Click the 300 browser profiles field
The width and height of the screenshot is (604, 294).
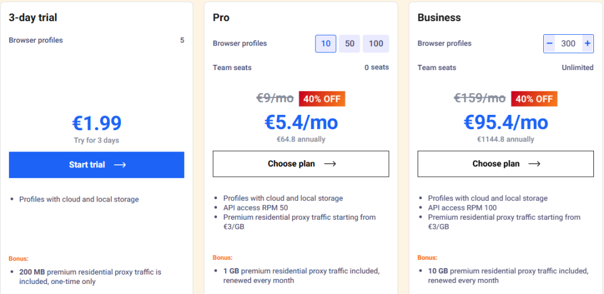pyautogui.click(x=568, y=44)
